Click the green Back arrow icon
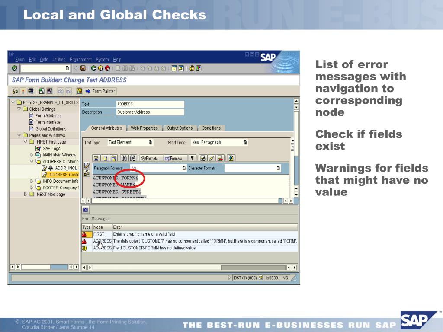Viewport: 443px width, 332px height. tap(94, 68)
